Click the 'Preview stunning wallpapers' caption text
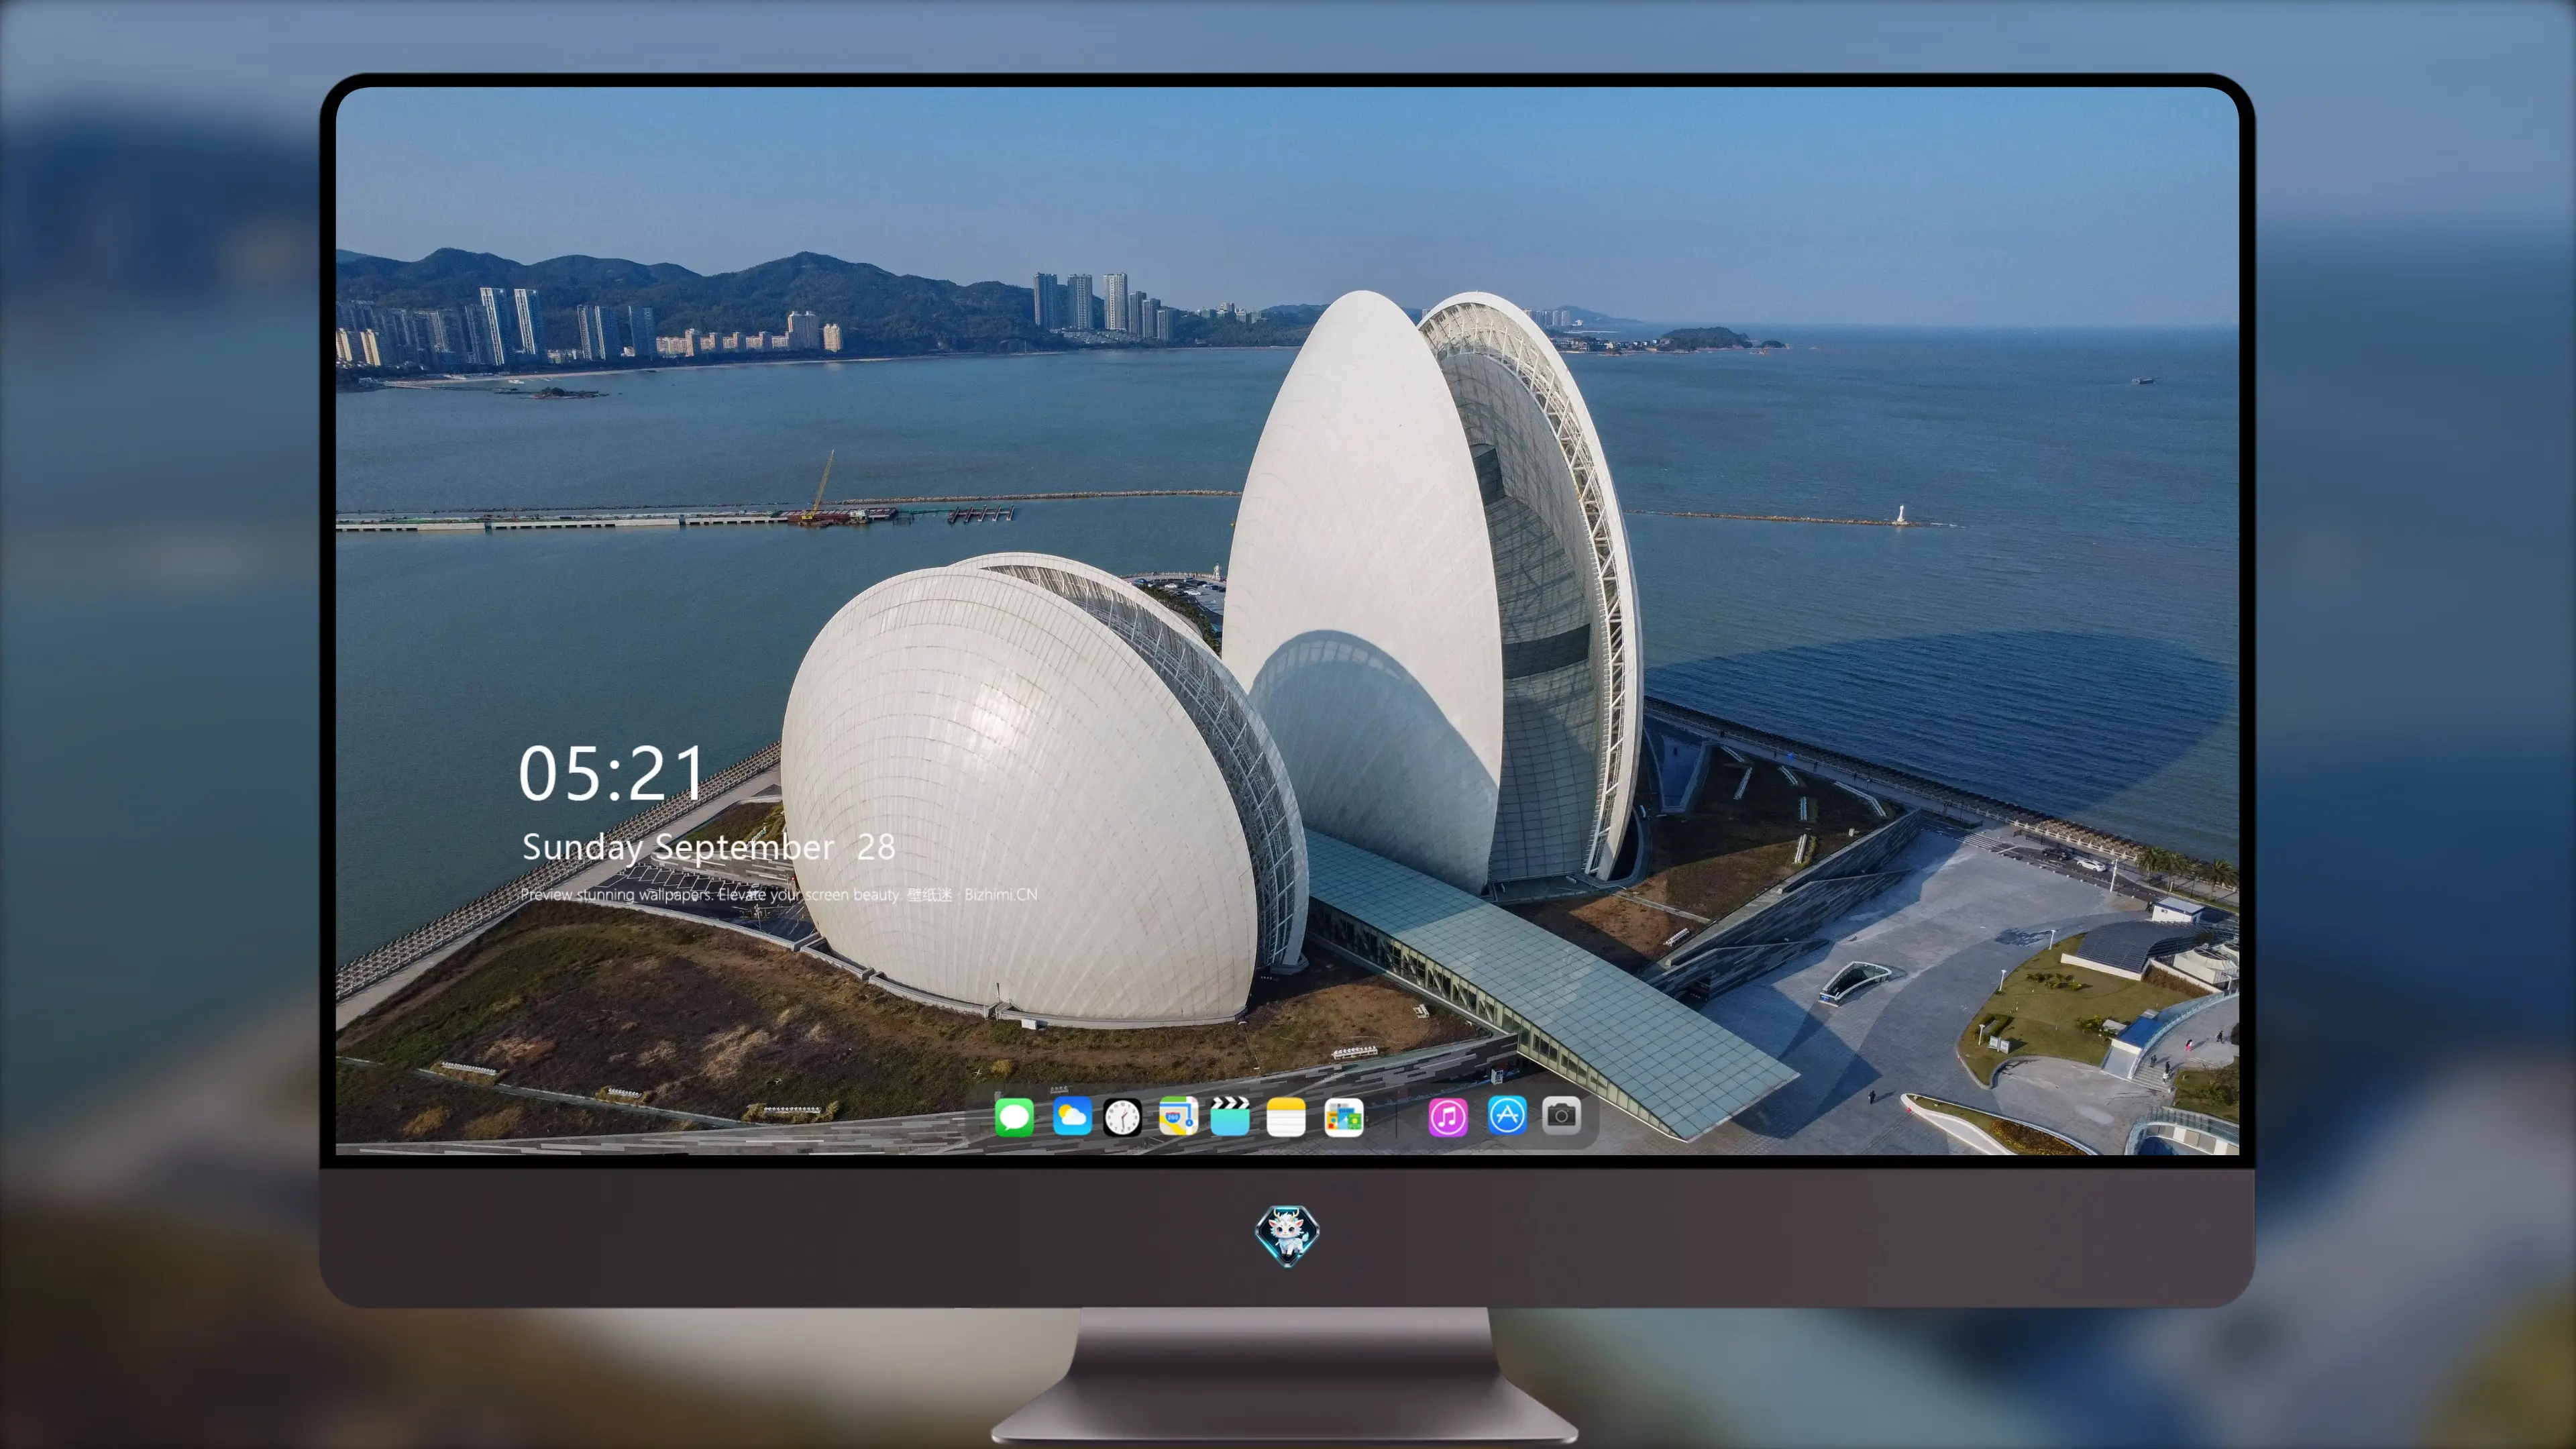 pyautogui.click(x=778, y=894)
